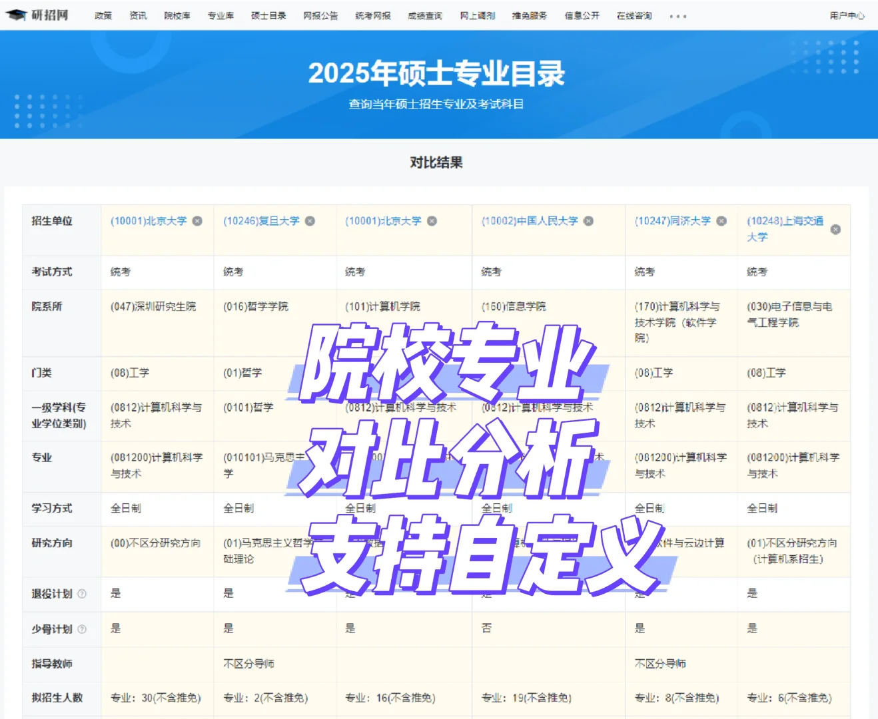Viewport: 878px width, 719px height.
Task: Remove 中国人民大学 from the comparison
Action: point(588,220)
